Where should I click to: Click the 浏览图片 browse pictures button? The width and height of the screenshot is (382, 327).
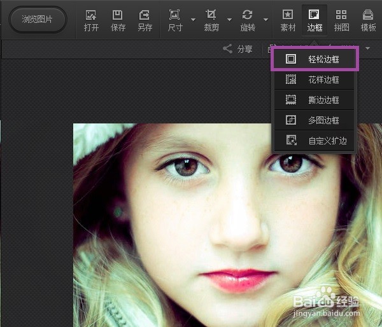point(38,20)
